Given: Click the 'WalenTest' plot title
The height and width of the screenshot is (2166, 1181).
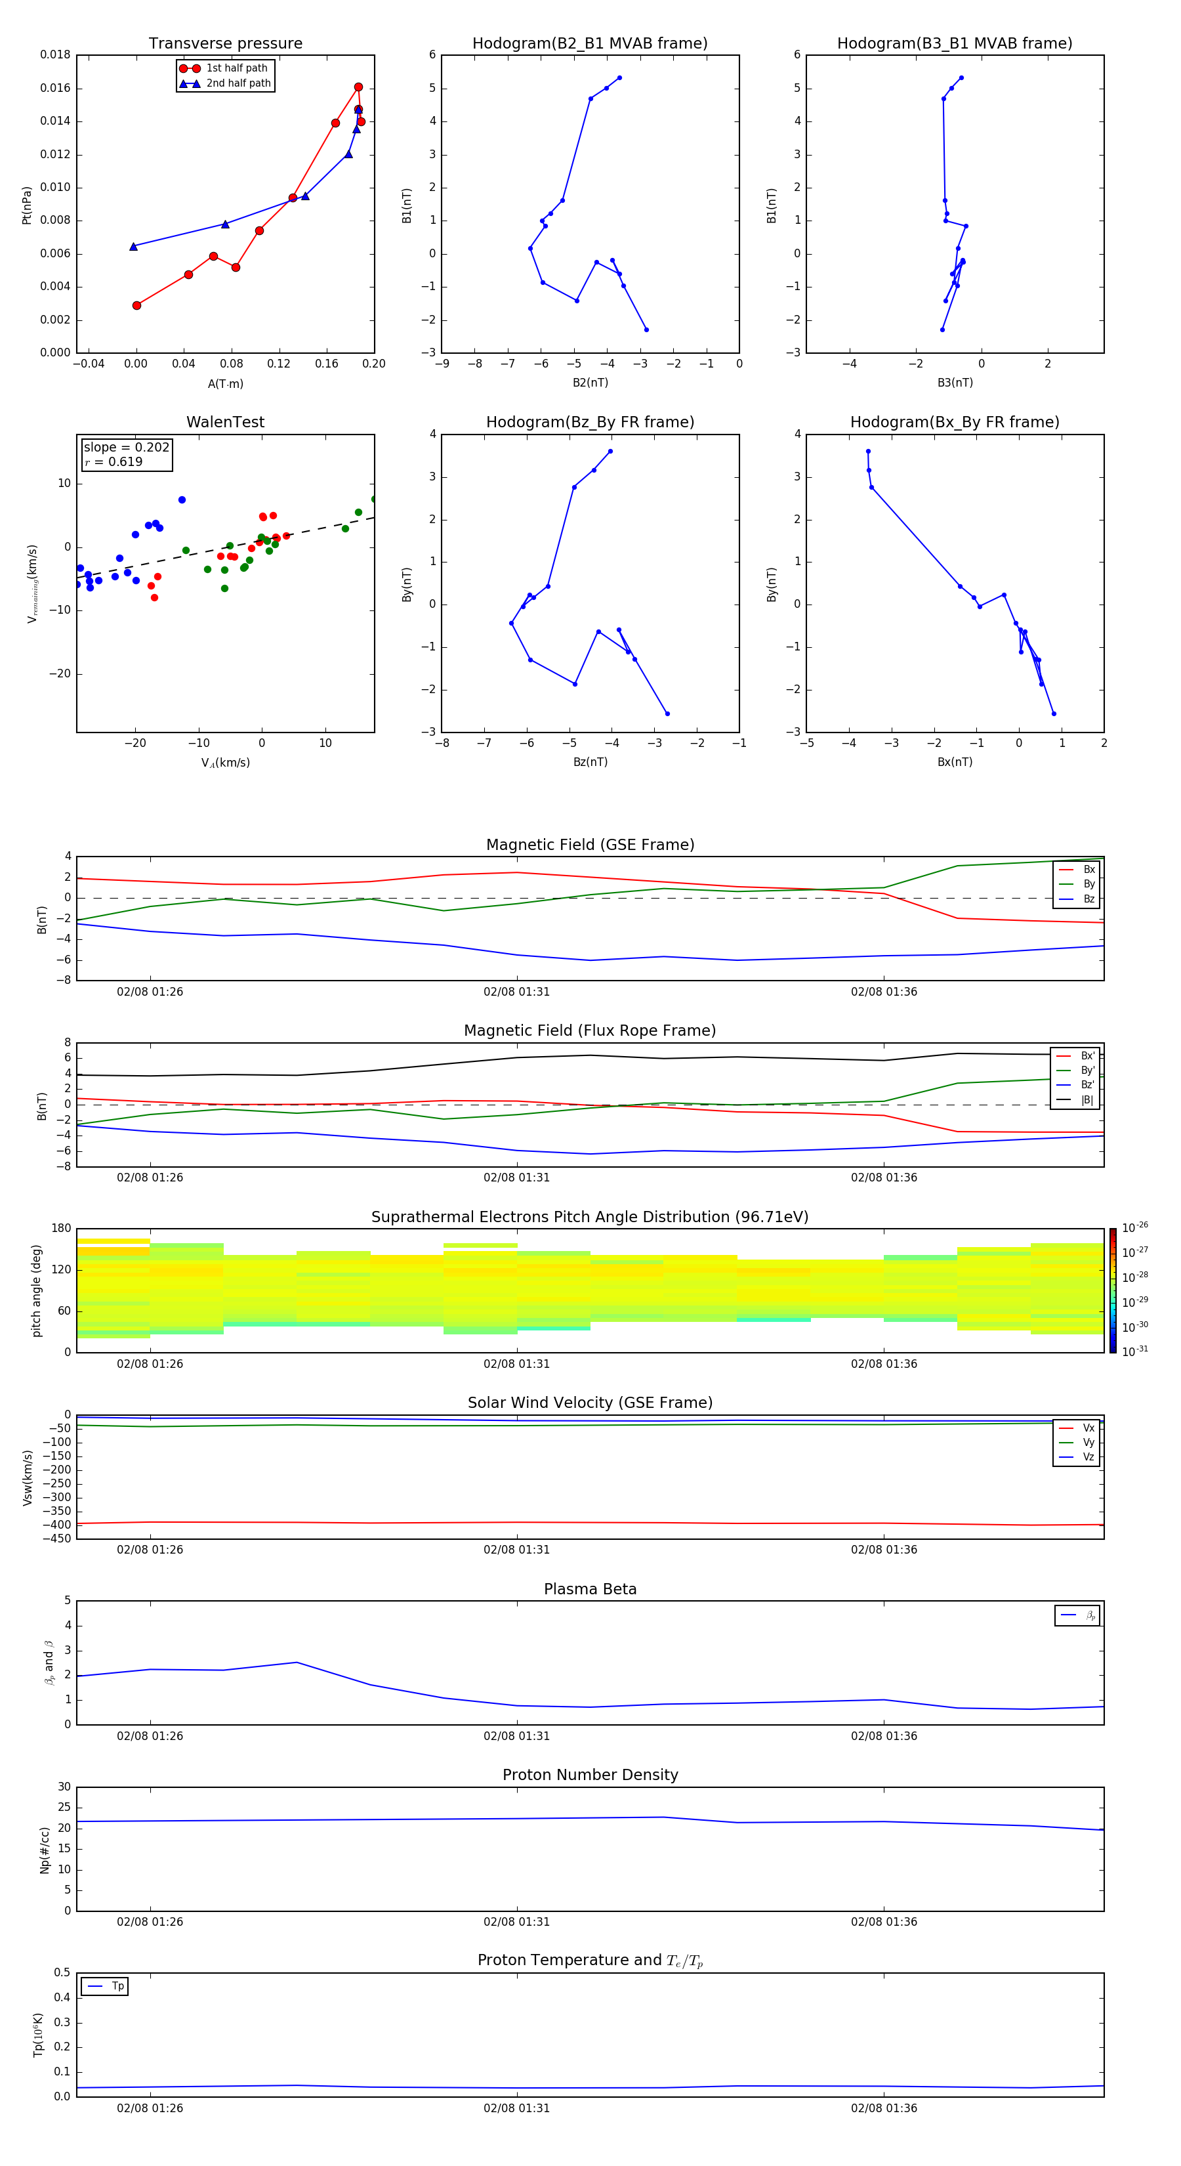Looking at the screenshot, I should [225, 422].
